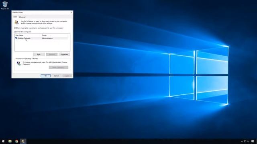Open the Recycle Bin desktop icon
This screenshot has width=257, height=144.
(5, 5)
